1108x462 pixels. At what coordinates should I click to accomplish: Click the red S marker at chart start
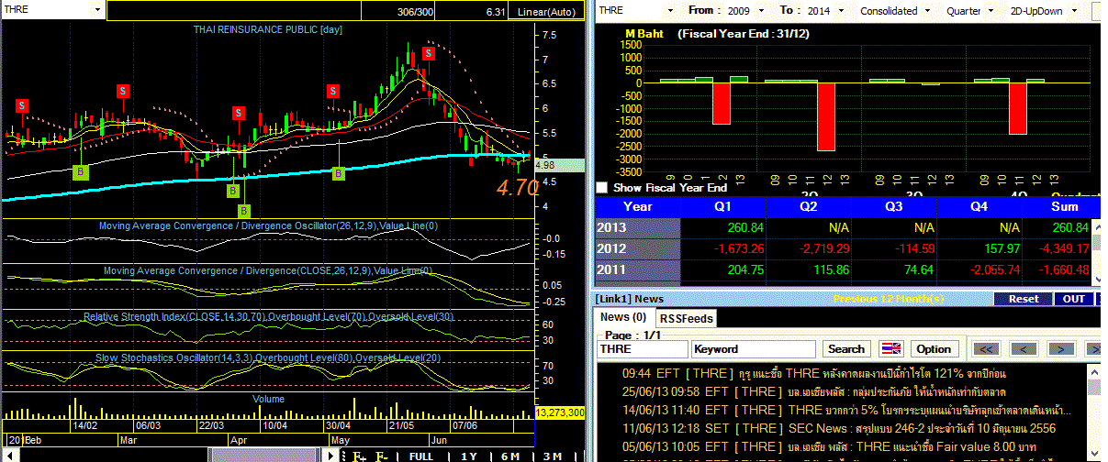click(x=22, y=106)
